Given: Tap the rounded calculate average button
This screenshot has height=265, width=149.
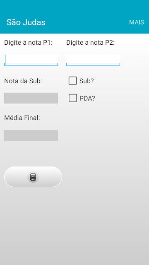Looking at the screenshot, I should coord(33,177).
